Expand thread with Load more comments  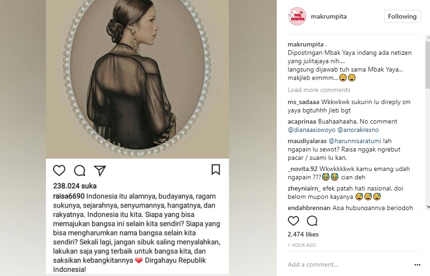[x=319, y=90]
